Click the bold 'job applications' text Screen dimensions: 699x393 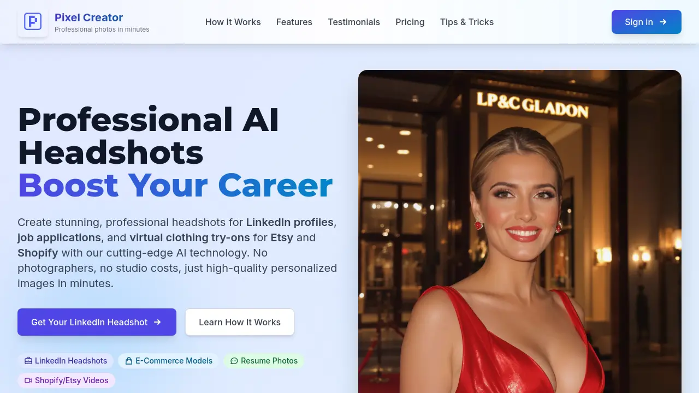59,237
